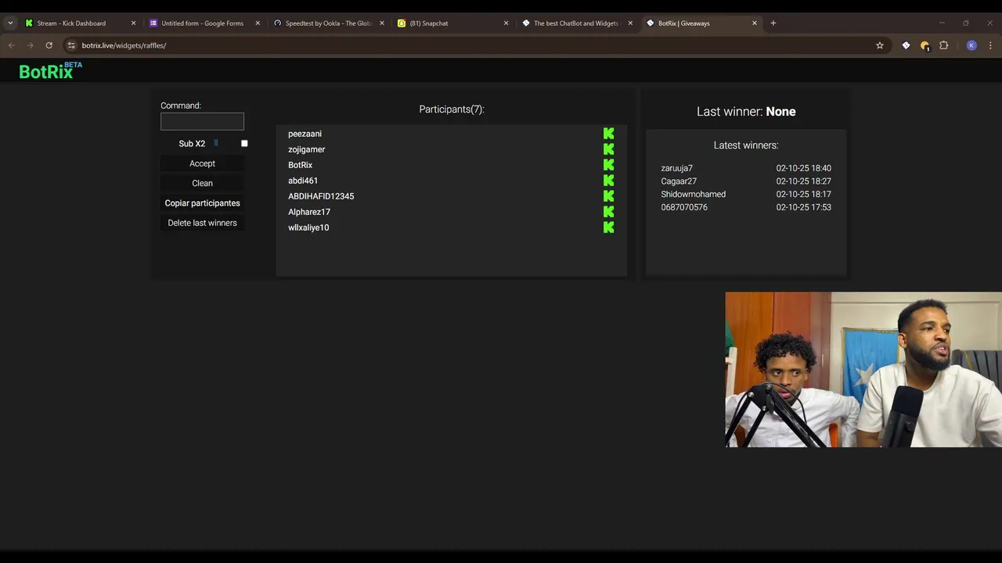
Task: Click latest winner zaruuja7
Action: [676, 168]
